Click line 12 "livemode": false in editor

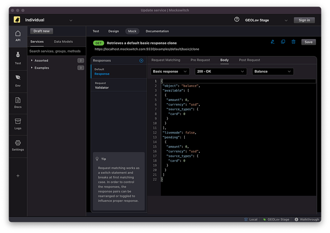click(179, 133)
